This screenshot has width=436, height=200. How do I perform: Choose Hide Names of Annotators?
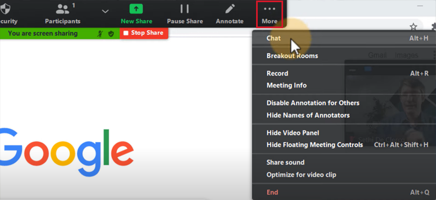(344, 115)
